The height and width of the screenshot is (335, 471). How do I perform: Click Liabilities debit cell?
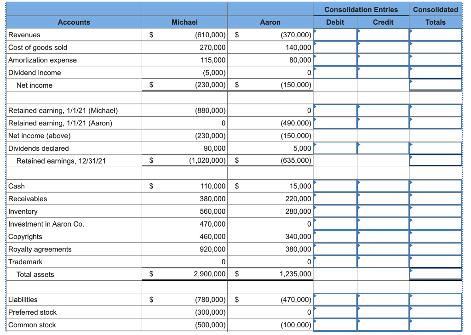[335, 299]
